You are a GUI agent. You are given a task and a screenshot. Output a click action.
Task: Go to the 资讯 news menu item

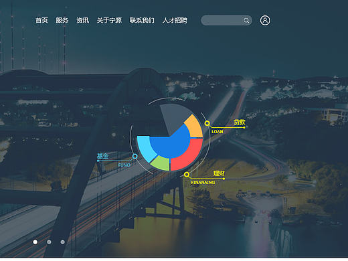pyautogui.click(x=83, y=20)
